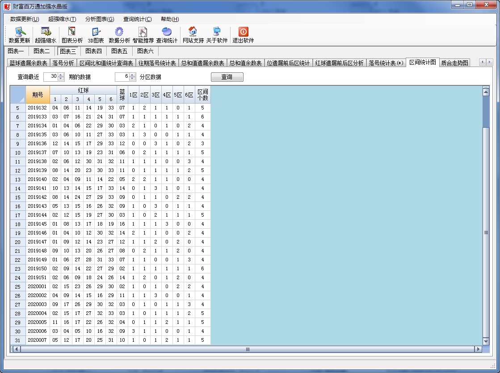This screenshot has width=500, height=373.
Task: Open the 分析图表(G) menu
Action: pos(100,19)
